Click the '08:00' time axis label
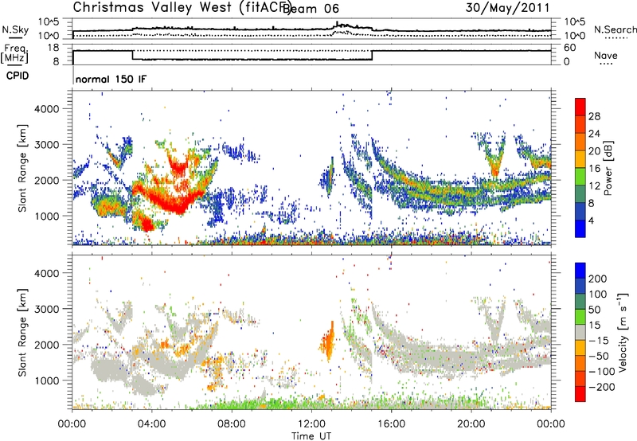637x441 pixels. pos(232,424)
